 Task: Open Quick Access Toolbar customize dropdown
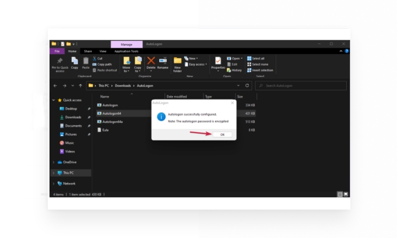[x=73, y=44]
